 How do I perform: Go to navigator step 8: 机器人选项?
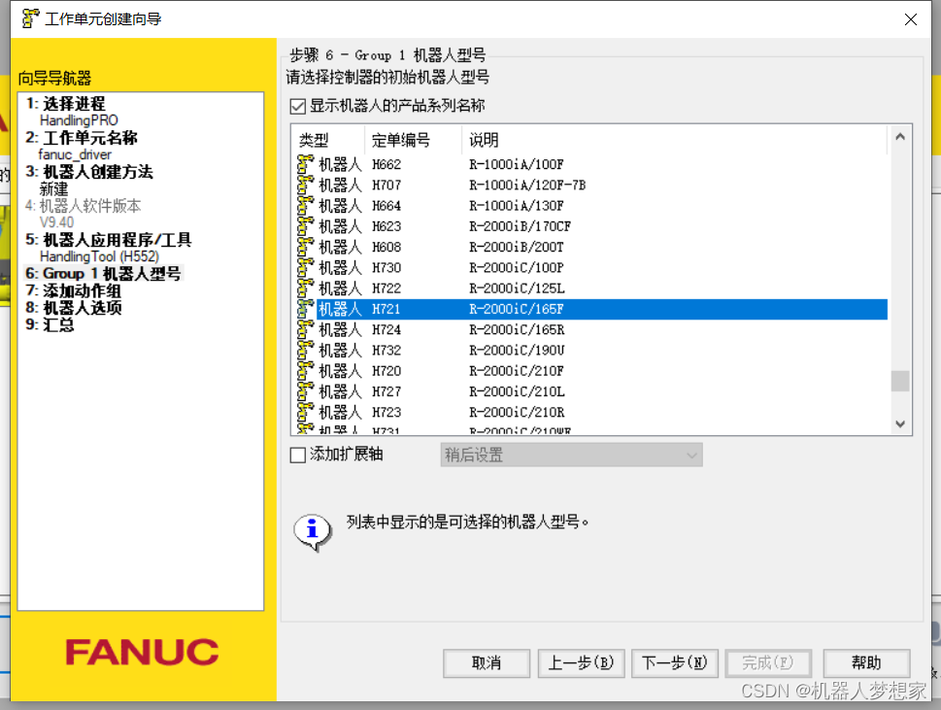click(x=74, y=307)
